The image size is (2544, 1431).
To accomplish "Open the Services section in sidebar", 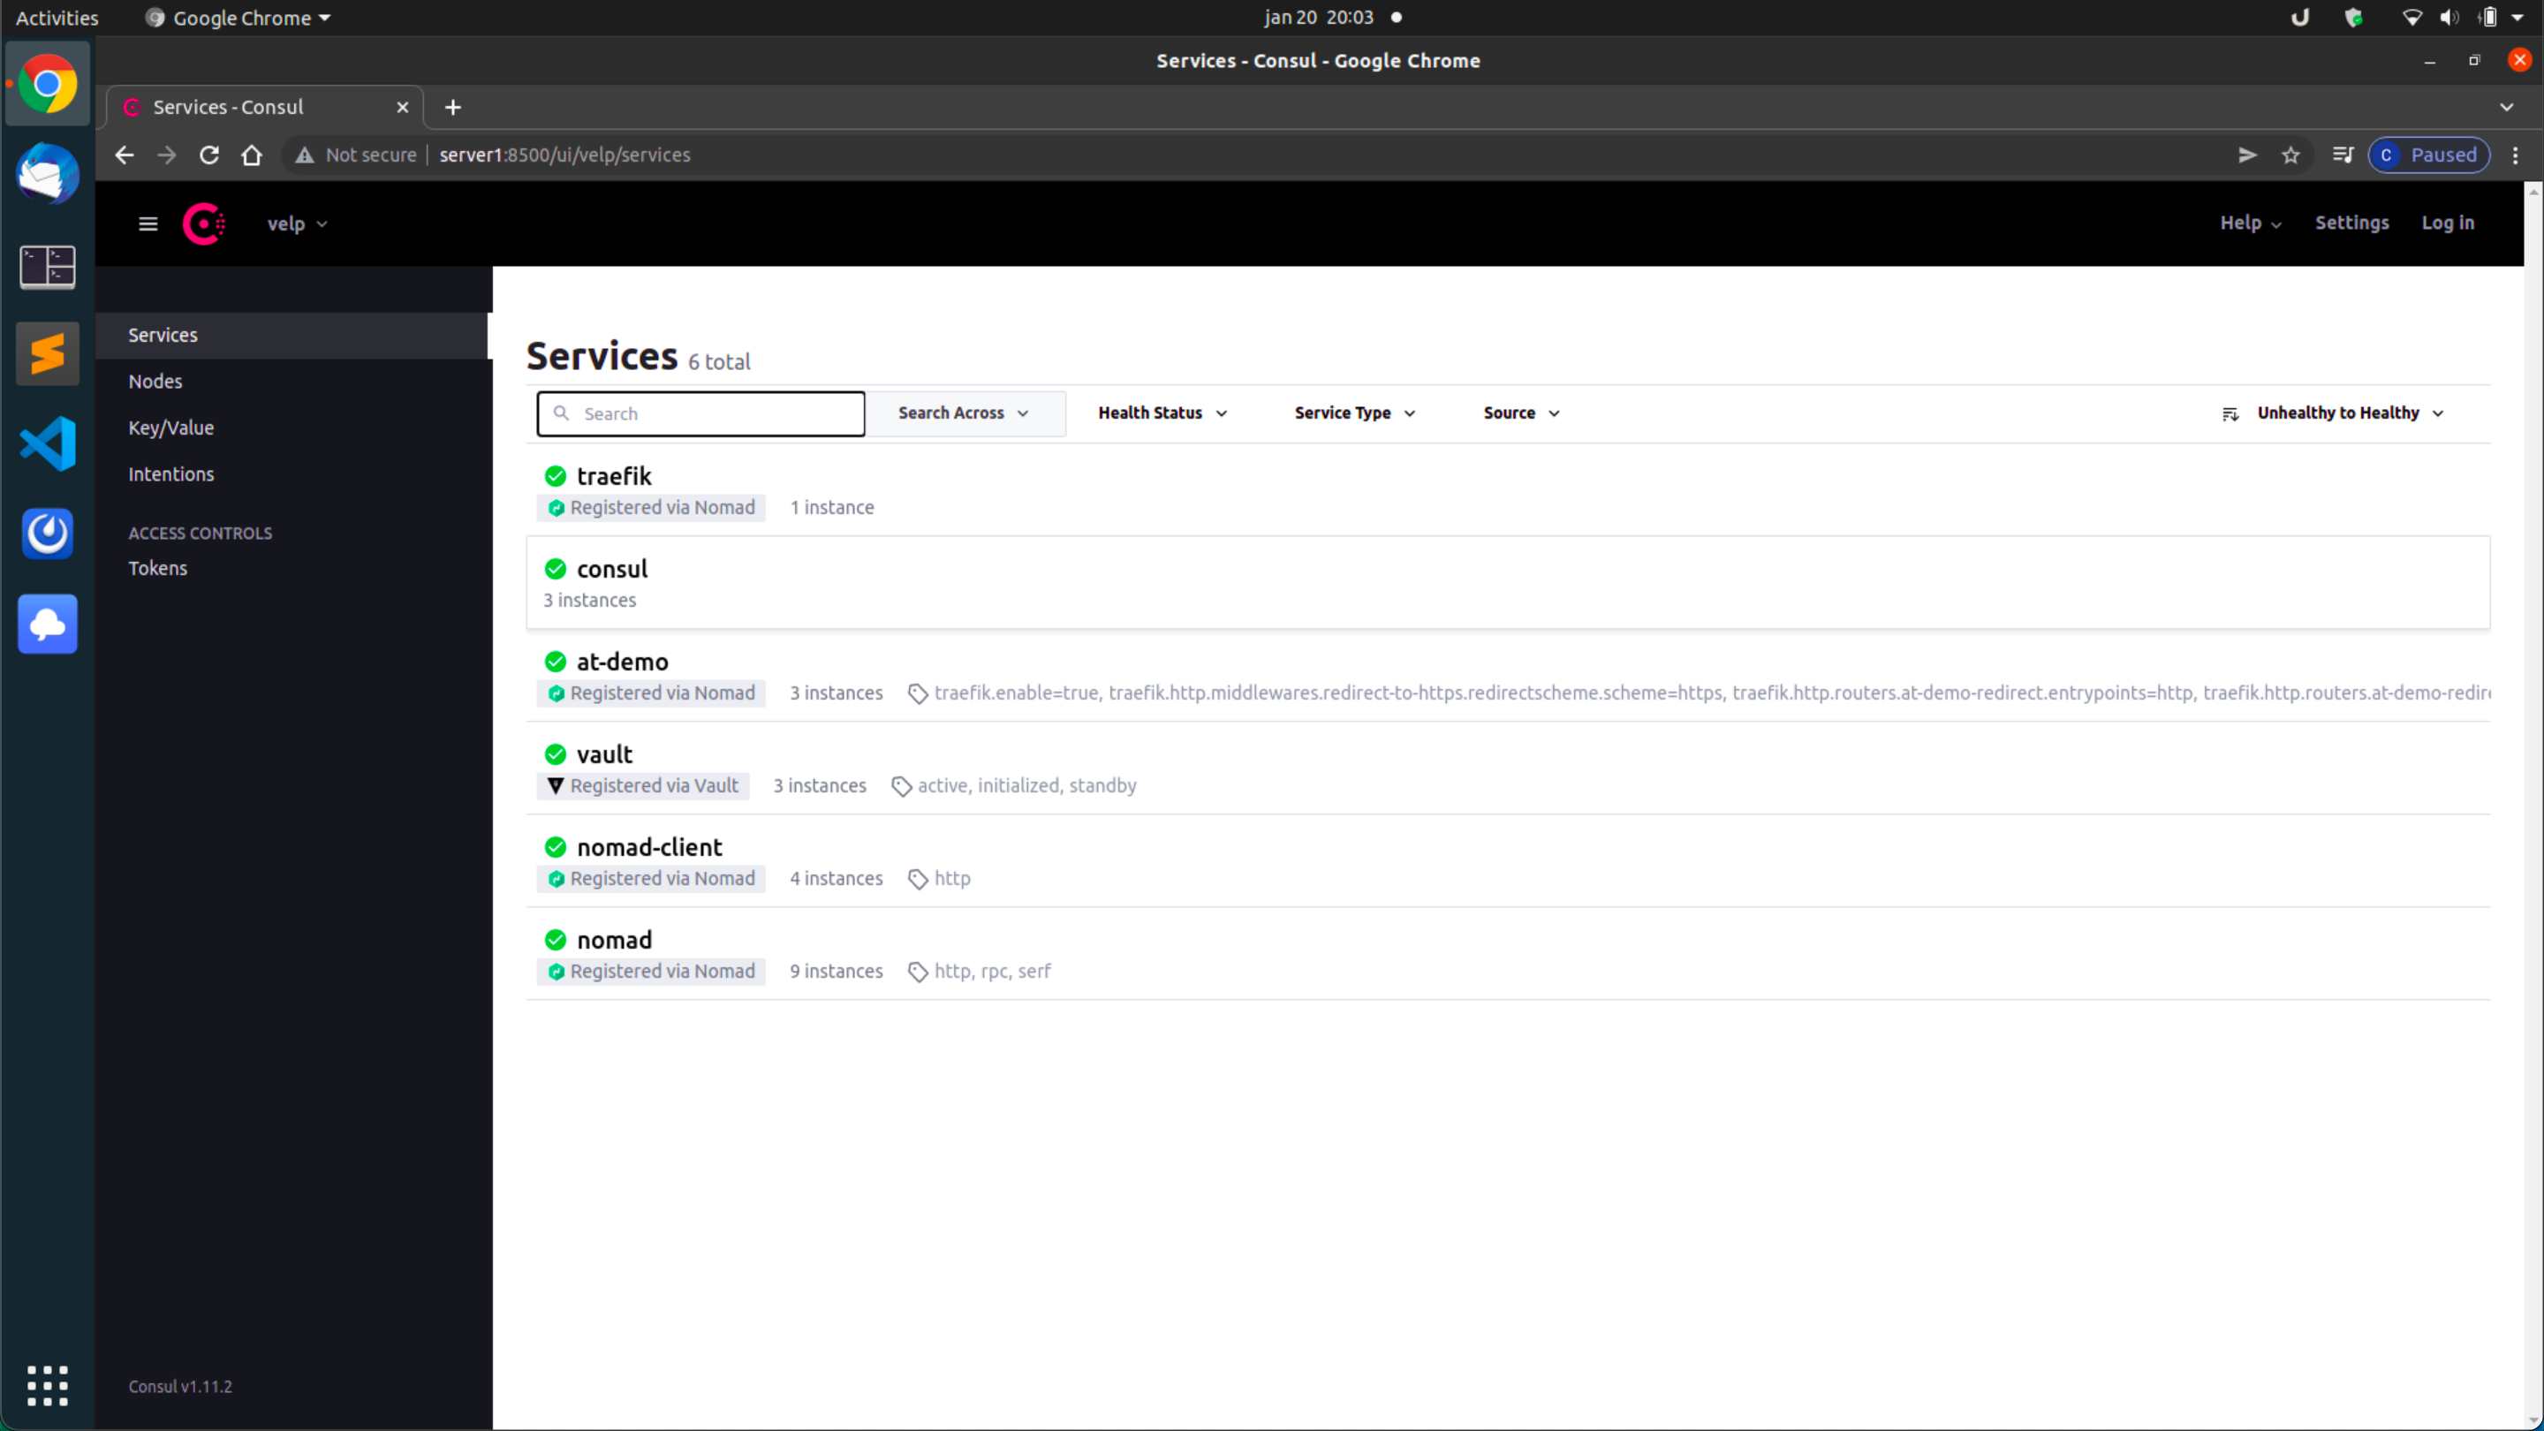I will [163, 334].
